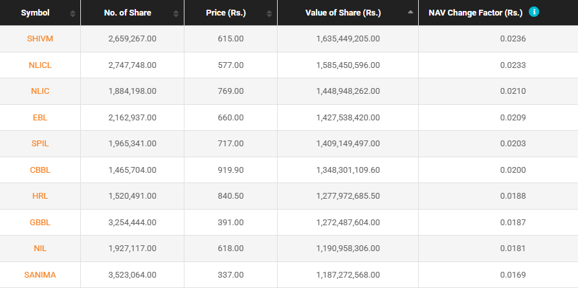Open the SANIMA symbol link
Viewport: 578px width, 288px height.
[x=40, y=275]
